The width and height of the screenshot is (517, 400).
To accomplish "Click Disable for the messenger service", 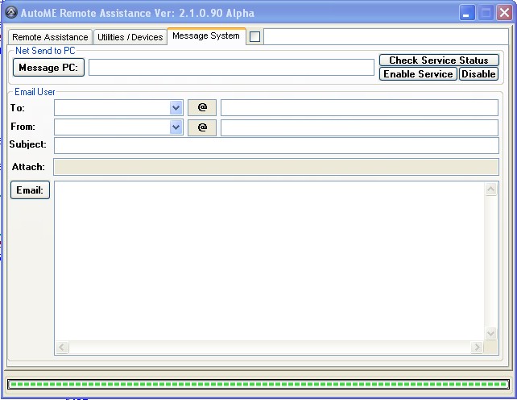I will coord(478,74).
